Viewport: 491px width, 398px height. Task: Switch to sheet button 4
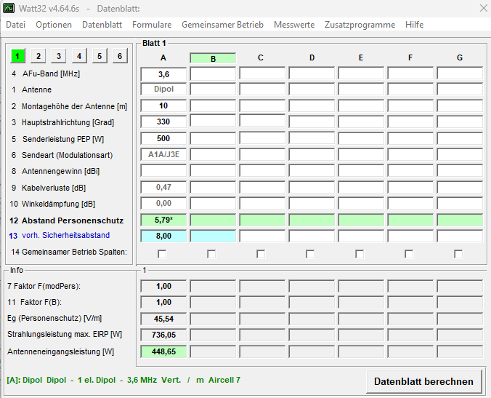79,56
